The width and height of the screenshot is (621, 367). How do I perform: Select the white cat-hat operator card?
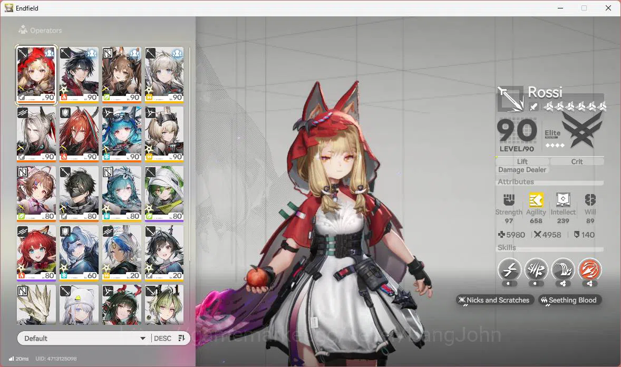point(79,304)
